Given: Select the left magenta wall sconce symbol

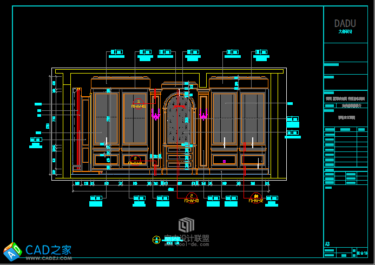Looking at the screenshot, I should click(156, 115).
